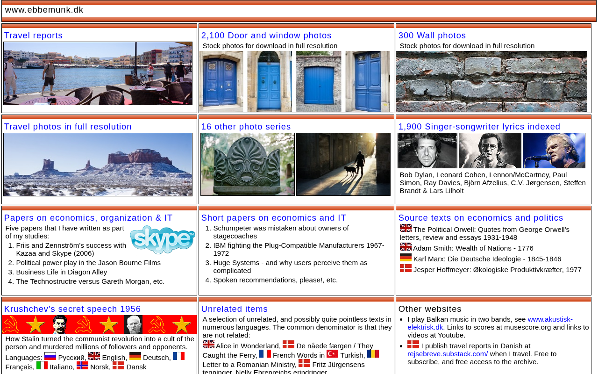Click the www.ebbemunk.dk site title
598x374 pixels.
(x=44, y=10)
